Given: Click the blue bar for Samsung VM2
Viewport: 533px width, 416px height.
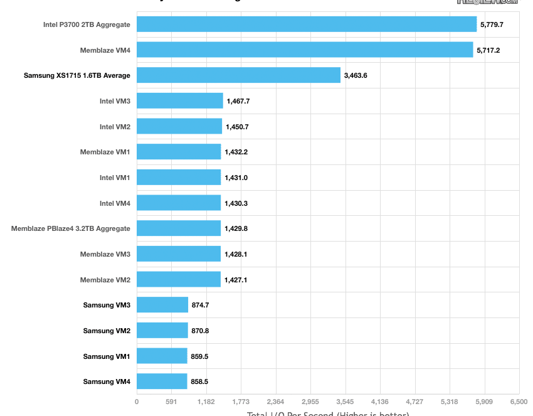Looking at the screenshot, I should [162, 330].
